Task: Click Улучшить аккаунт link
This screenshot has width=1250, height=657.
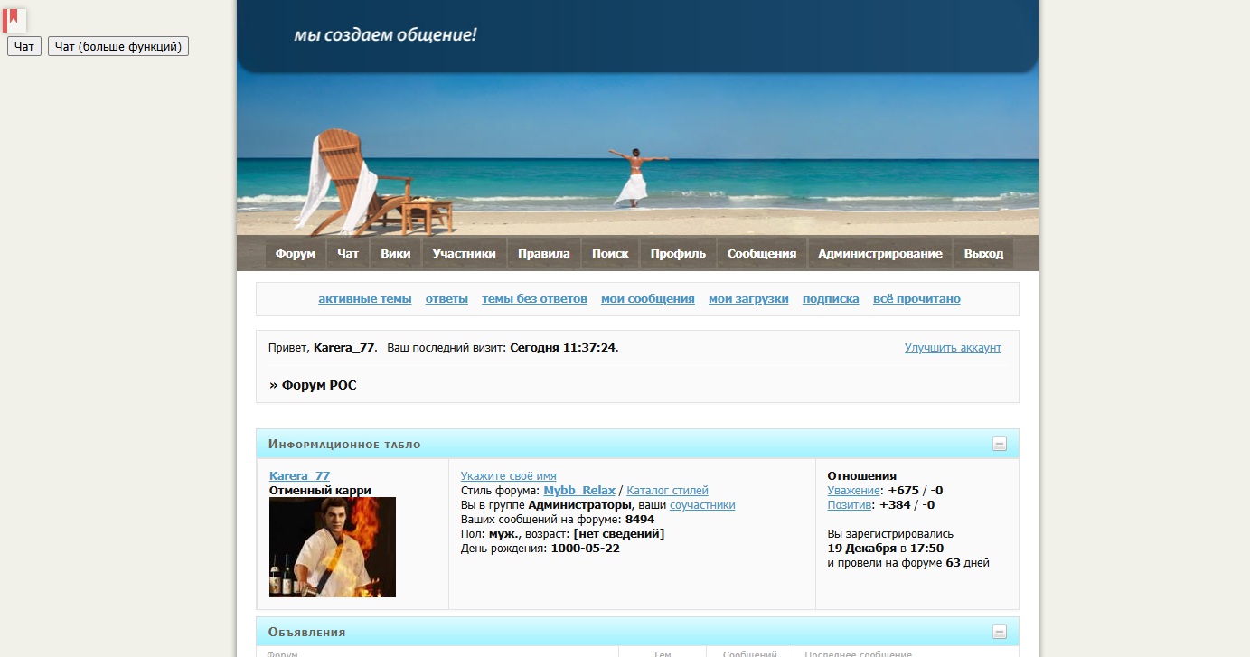Action: click(x=953, y=348)
